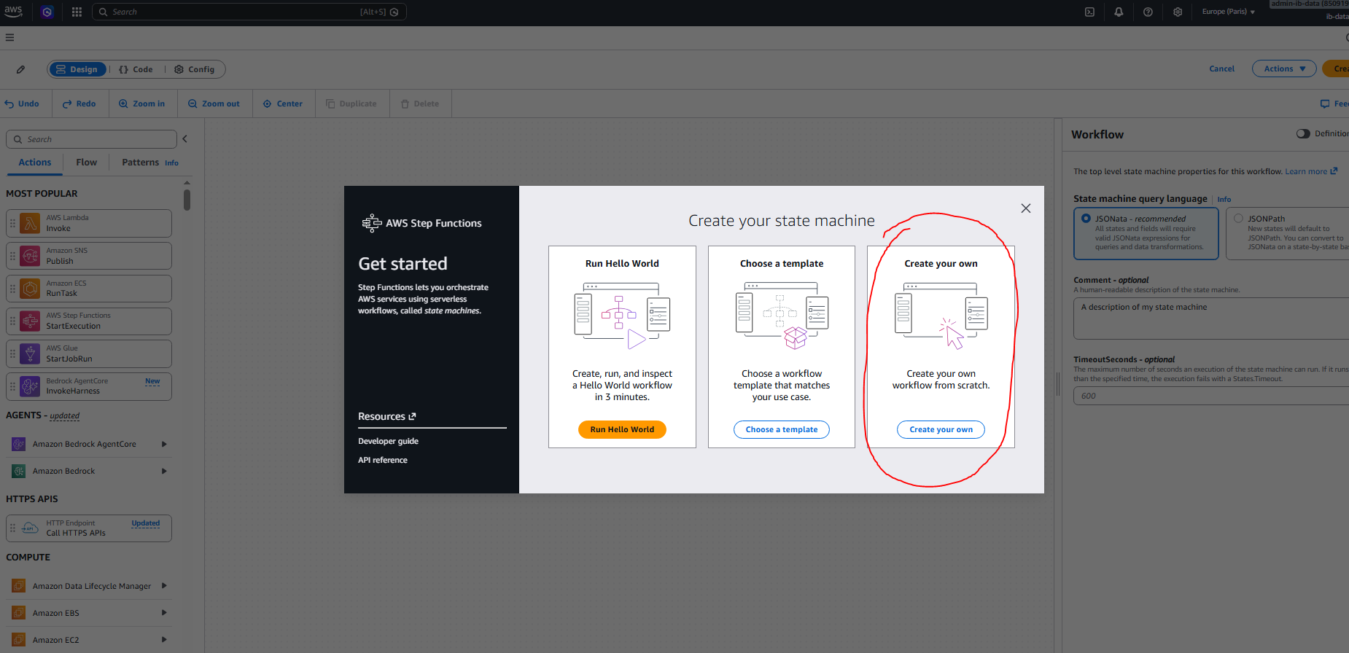The image size is (1349, 653).
Task: Click the Amazon SNS Publish icon
Action: pyautogui.click(x=30, y=256)
